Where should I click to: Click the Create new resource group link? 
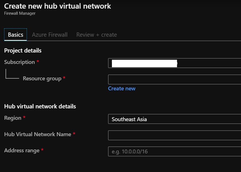coord(122,88)
